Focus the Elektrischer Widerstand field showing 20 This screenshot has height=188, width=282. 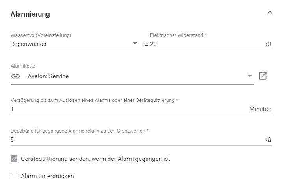206,44
